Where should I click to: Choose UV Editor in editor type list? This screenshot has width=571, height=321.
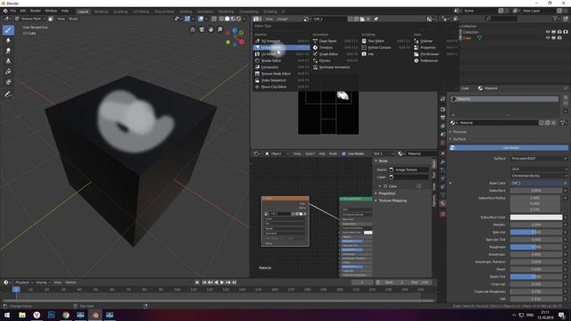tap(281, 54)
